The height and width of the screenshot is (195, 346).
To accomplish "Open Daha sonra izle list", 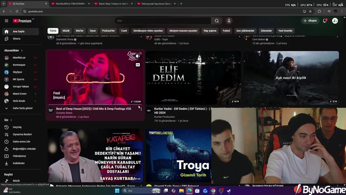I will 21,142.
